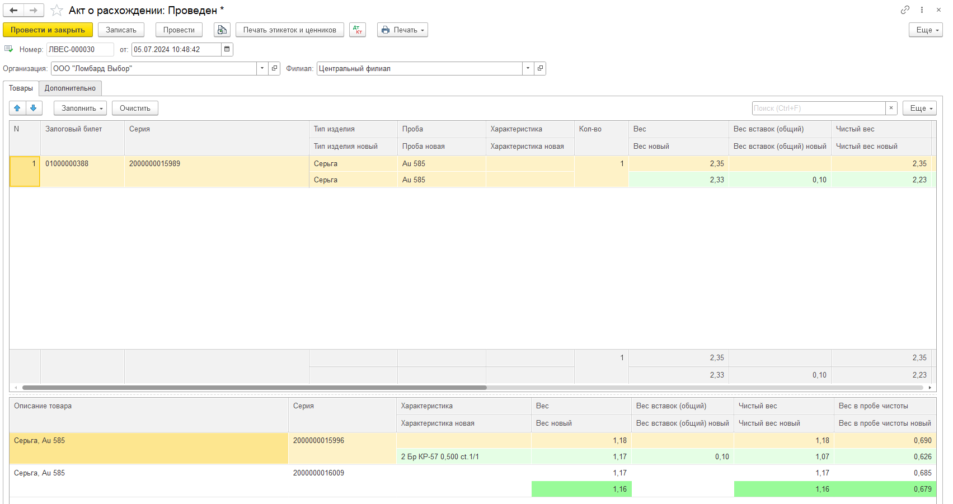Clear the search field with x
Viewport: 953px width, 504px height.
[x=891, y=108]
